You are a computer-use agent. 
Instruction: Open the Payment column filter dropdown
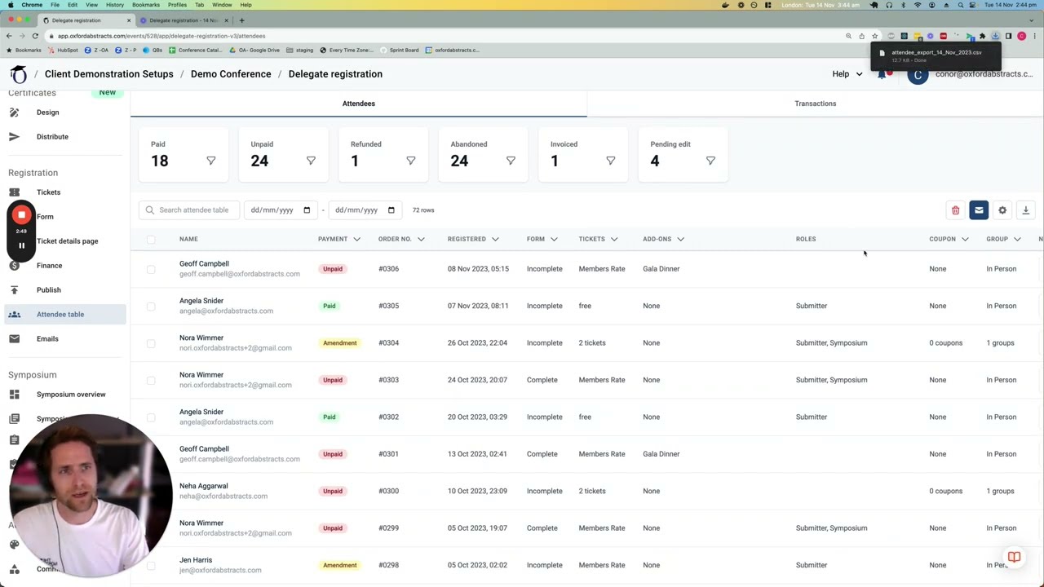(356, 239)
